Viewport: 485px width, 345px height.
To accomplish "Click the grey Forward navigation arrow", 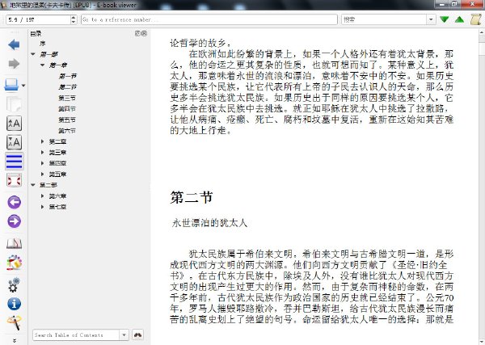I will [14, 64].
